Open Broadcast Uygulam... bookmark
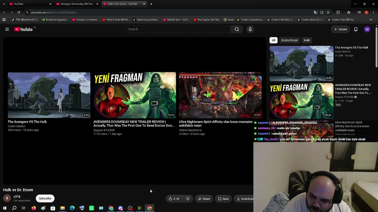The width and height of the screenshot is (378, 212). tap(55, 20)
